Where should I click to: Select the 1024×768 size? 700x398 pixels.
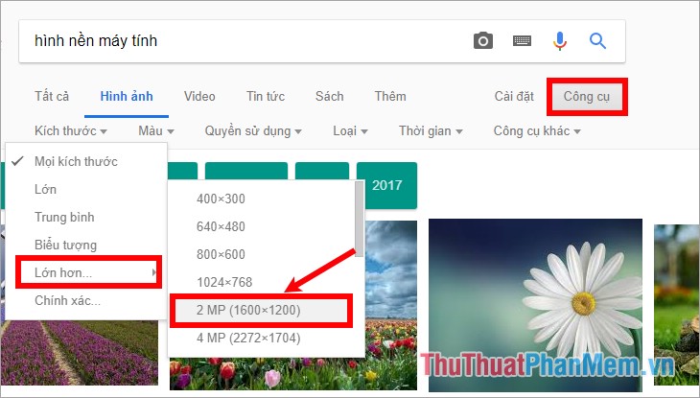(x=262, y=282)
